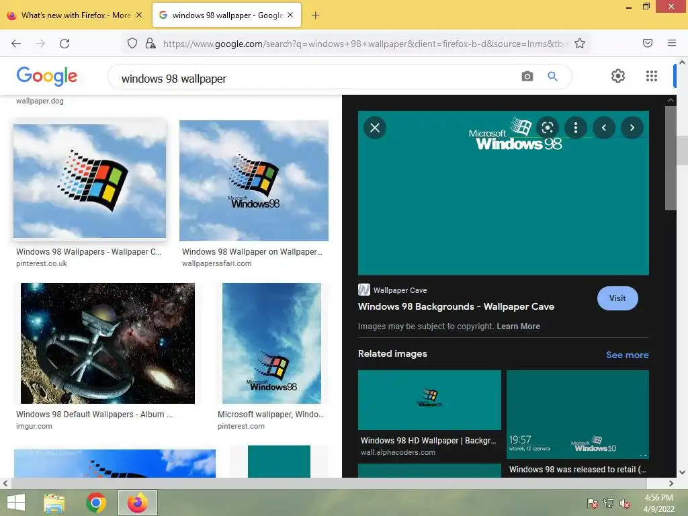Open the Firefox application menu
Screen dimensions: 688x516
point(672,43)
